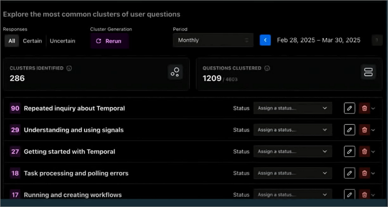
Task: Expand the Understanding and using signals row
Action: click(x=373, y=130)
